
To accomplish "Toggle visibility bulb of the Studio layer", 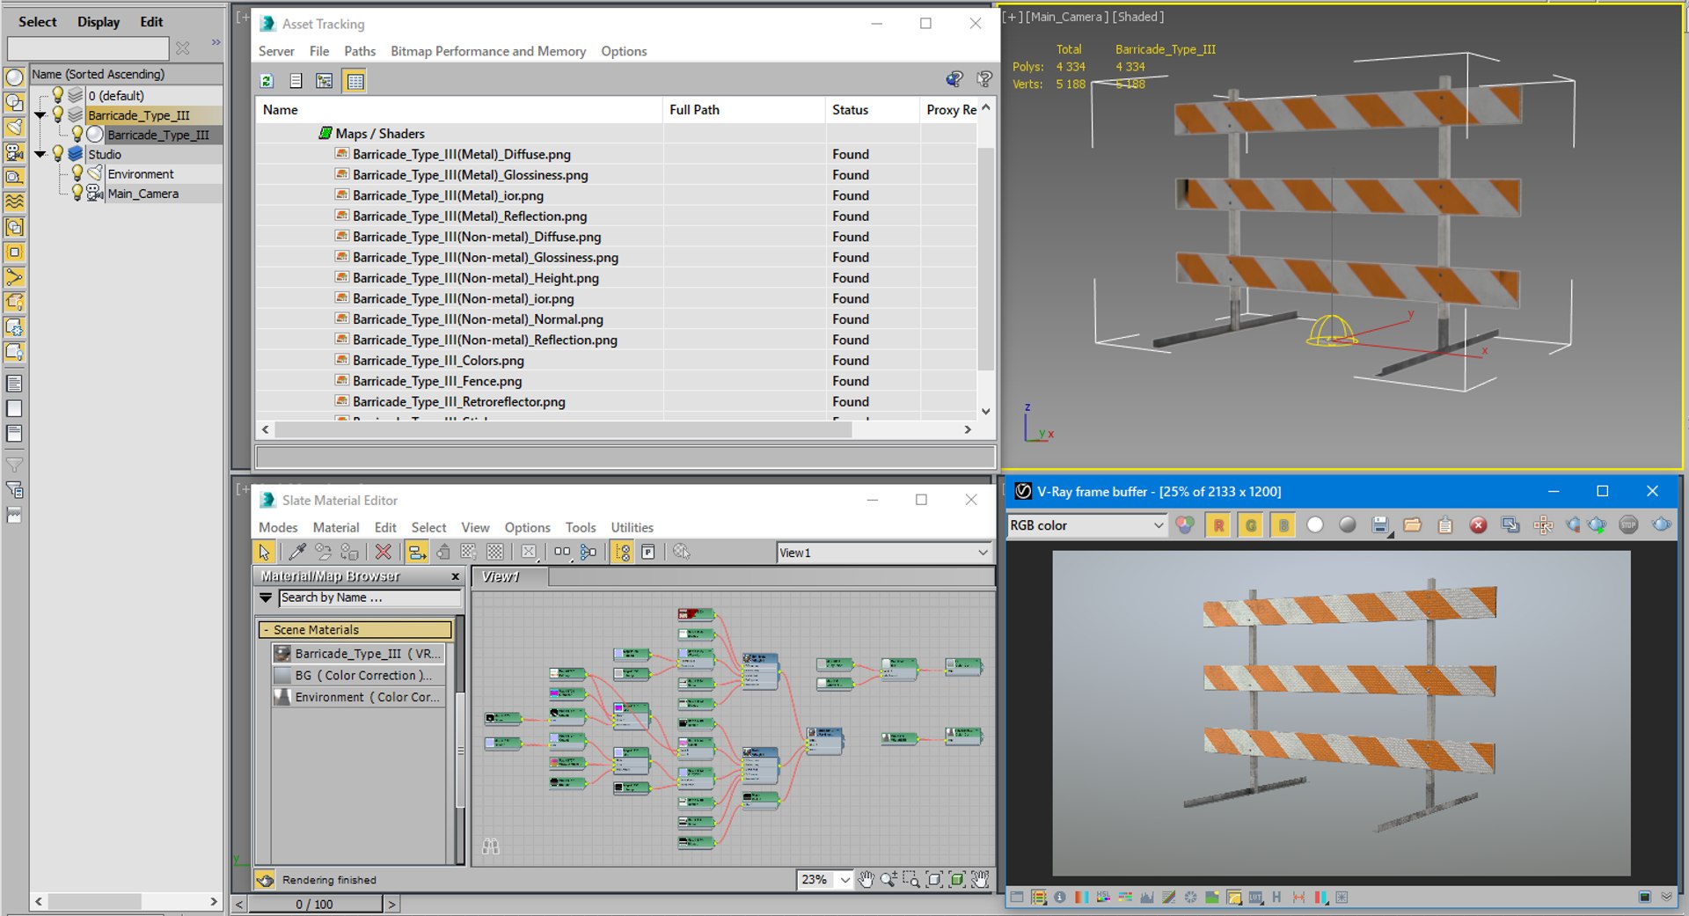I will (x=58, y=154).
